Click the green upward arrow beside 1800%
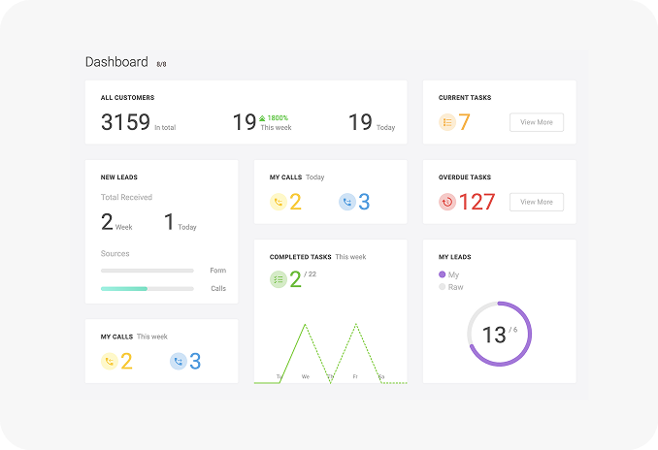This screenshot has width=658, height=450. point(262,118)
